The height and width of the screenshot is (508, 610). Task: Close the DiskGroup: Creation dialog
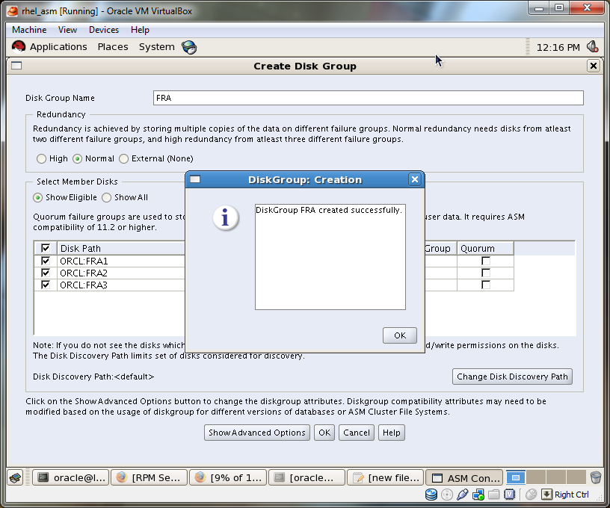(x=415, y=179)
